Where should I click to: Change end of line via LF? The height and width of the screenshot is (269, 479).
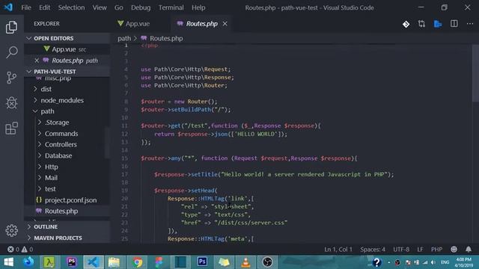click(x=421, y=249)
